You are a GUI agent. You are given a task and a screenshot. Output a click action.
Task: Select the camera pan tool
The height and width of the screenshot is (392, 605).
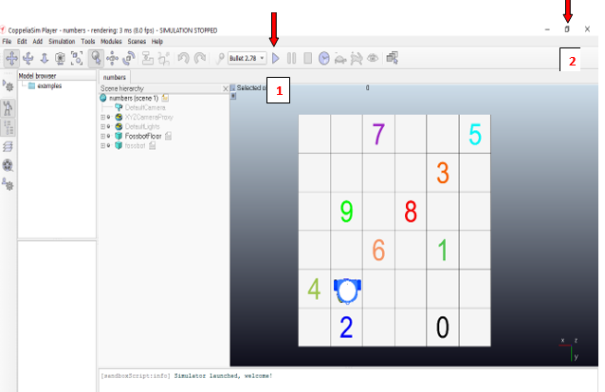pos(10,59)
